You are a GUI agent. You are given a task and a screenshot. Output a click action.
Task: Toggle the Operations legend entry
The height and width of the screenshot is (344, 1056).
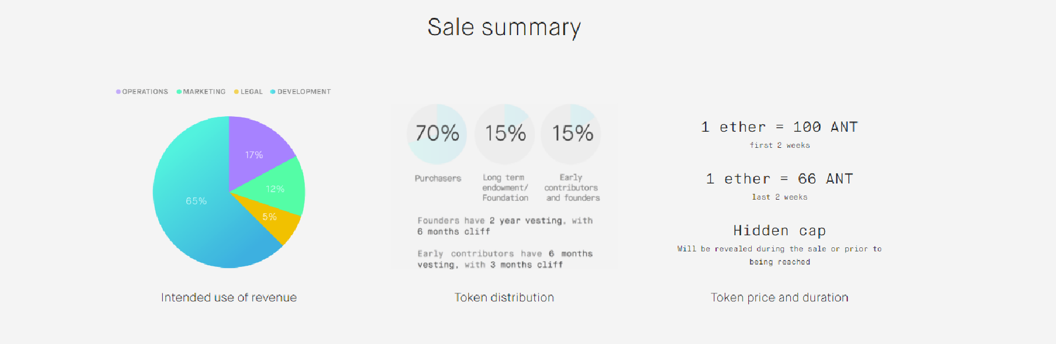pos(142,91)
